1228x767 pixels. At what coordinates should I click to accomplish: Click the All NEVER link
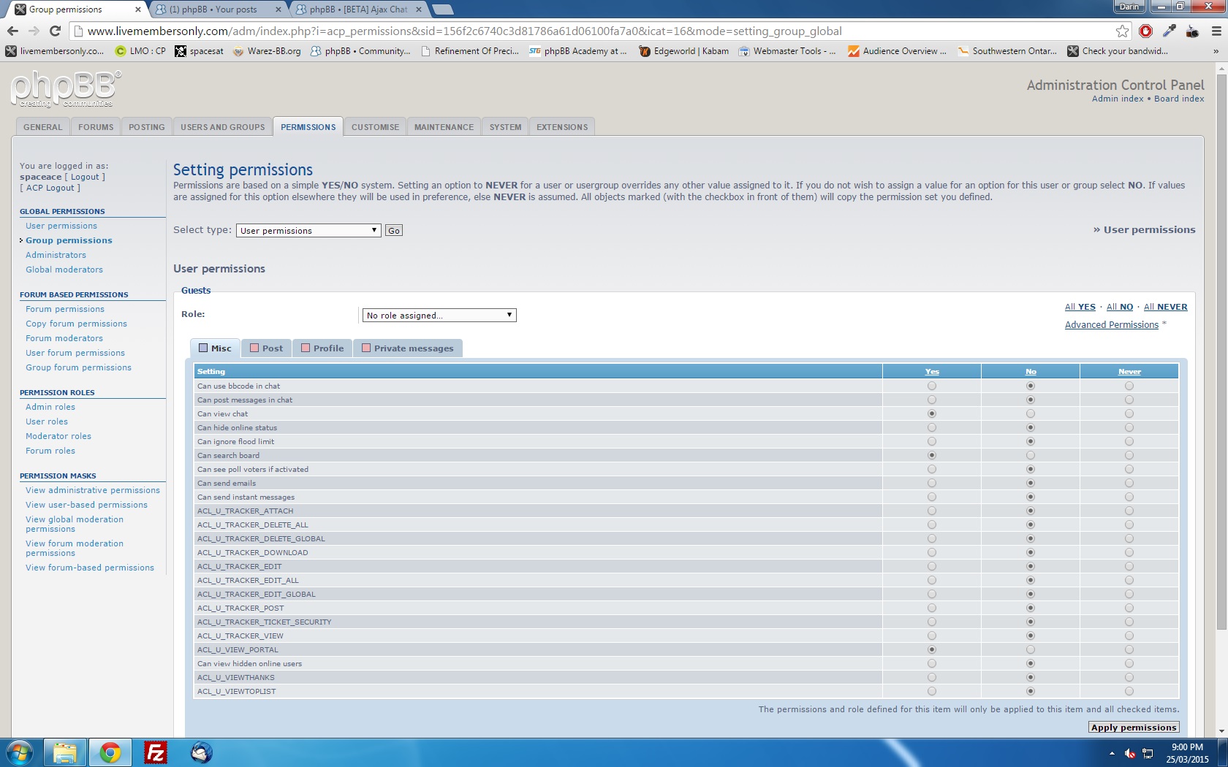click(1165, 307)
